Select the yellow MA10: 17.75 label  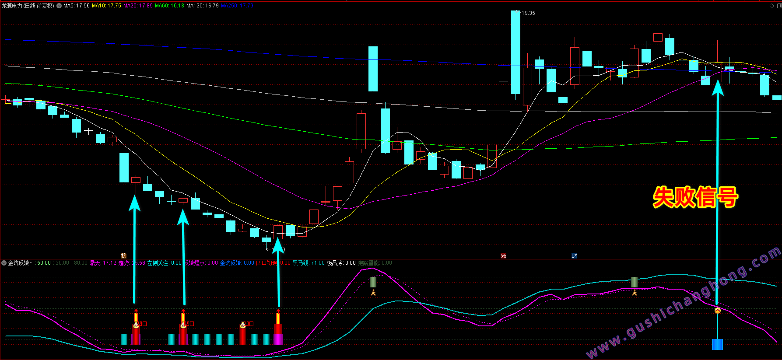tap(106, 6)
